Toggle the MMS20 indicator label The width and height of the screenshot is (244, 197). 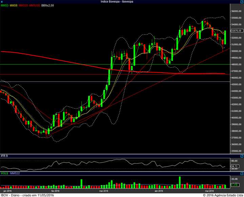pos(23,5)
